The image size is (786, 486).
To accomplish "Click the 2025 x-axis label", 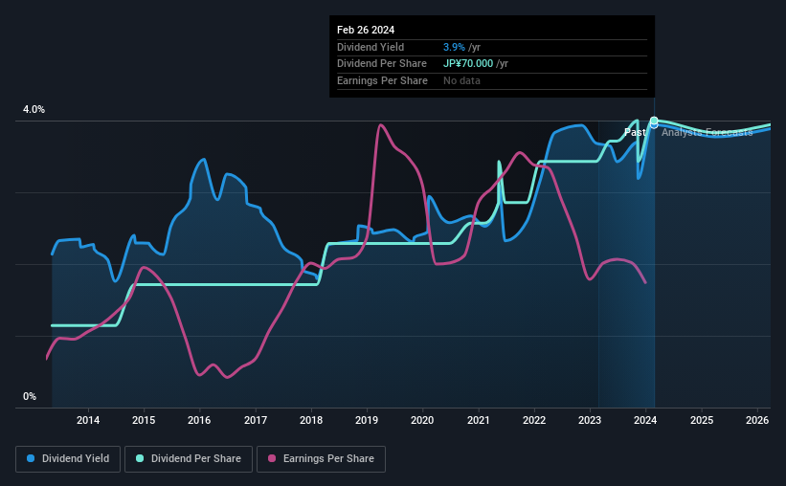I will pyautogui.click(x=702, y=420).
